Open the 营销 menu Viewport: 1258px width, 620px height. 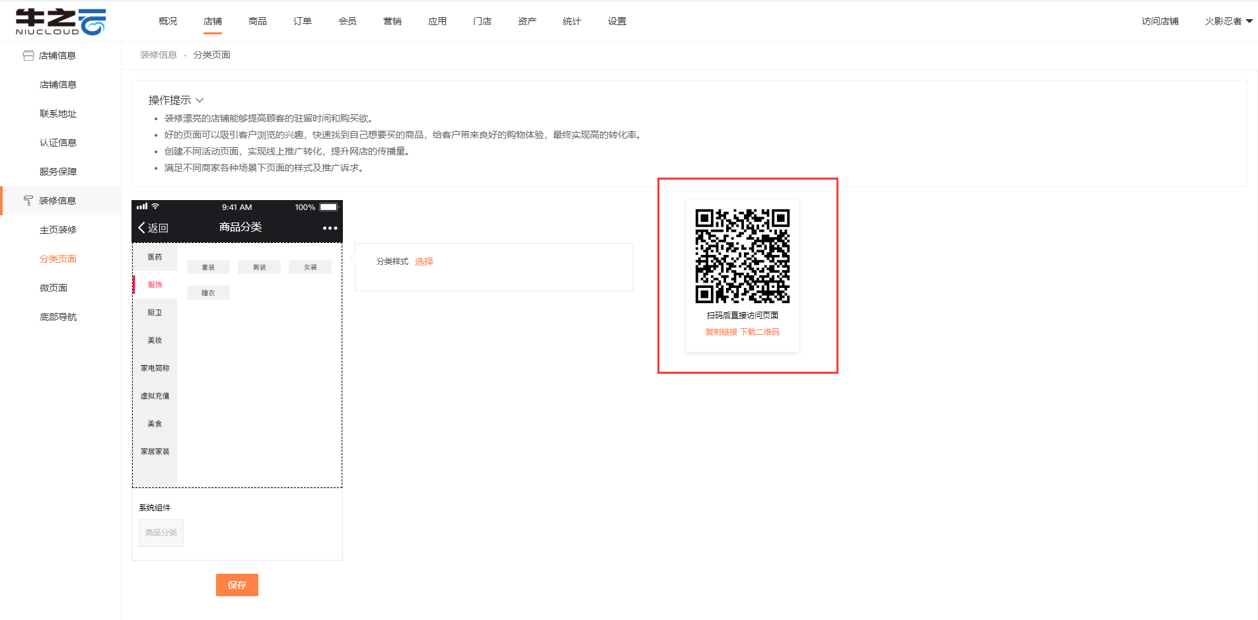coord(392,21)
